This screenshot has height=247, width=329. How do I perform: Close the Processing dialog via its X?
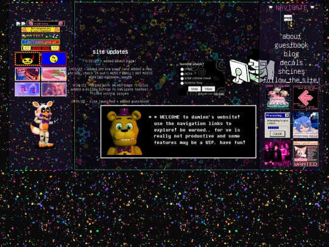pyautogui.click(x=287, y=115)
